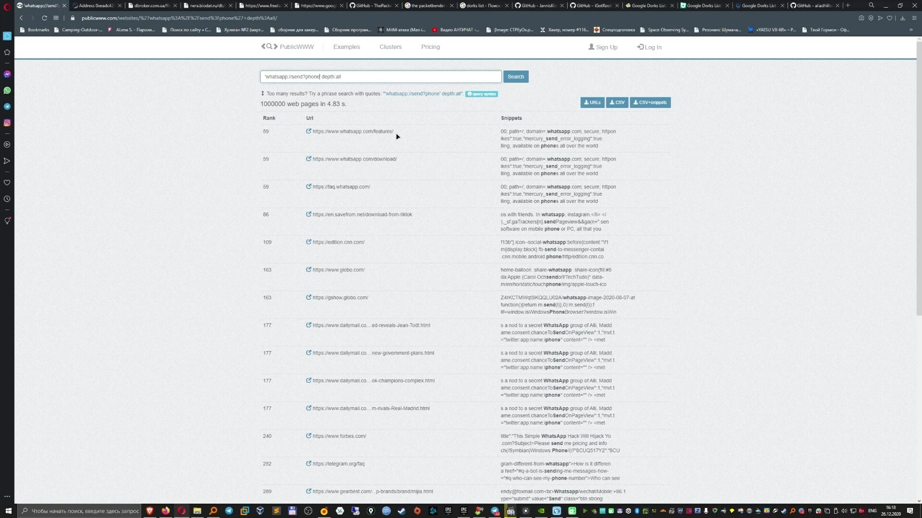Image resolution: width=922 pixels, height=518 pixels.
Task: Download results with the CSV+snippets button
Action: 650,102
